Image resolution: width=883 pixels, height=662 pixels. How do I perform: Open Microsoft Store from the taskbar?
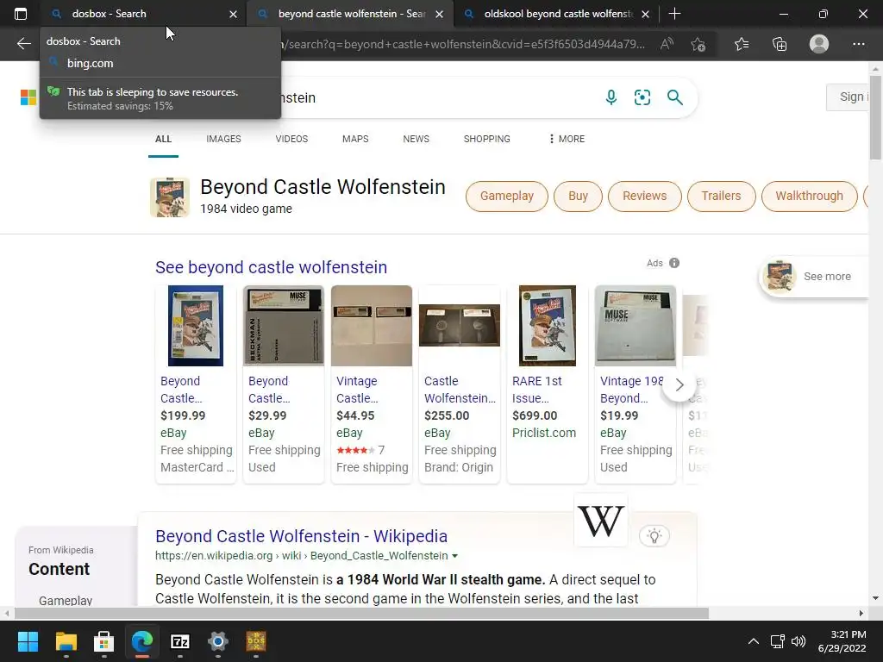pos(103,641)
